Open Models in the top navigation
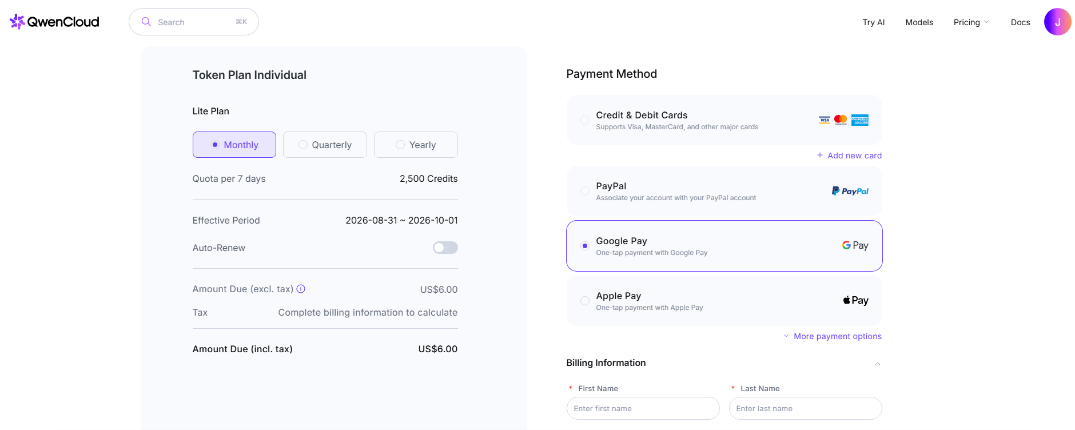This screenshot has height=430, width=1075. [919, 22]
